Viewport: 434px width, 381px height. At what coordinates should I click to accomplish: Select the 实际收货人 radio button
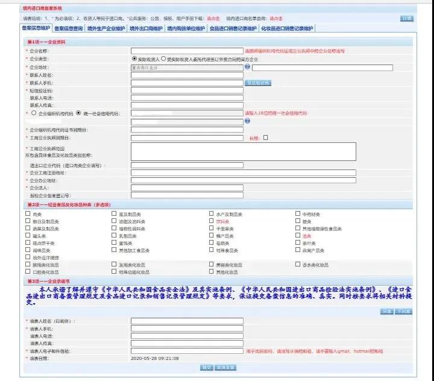[x=134, y=59]
